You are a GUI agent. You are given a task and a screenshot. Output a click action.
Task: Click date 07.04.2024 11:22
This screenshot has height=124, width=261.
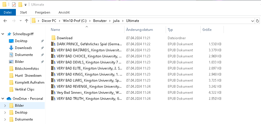(x=138, y=44)
